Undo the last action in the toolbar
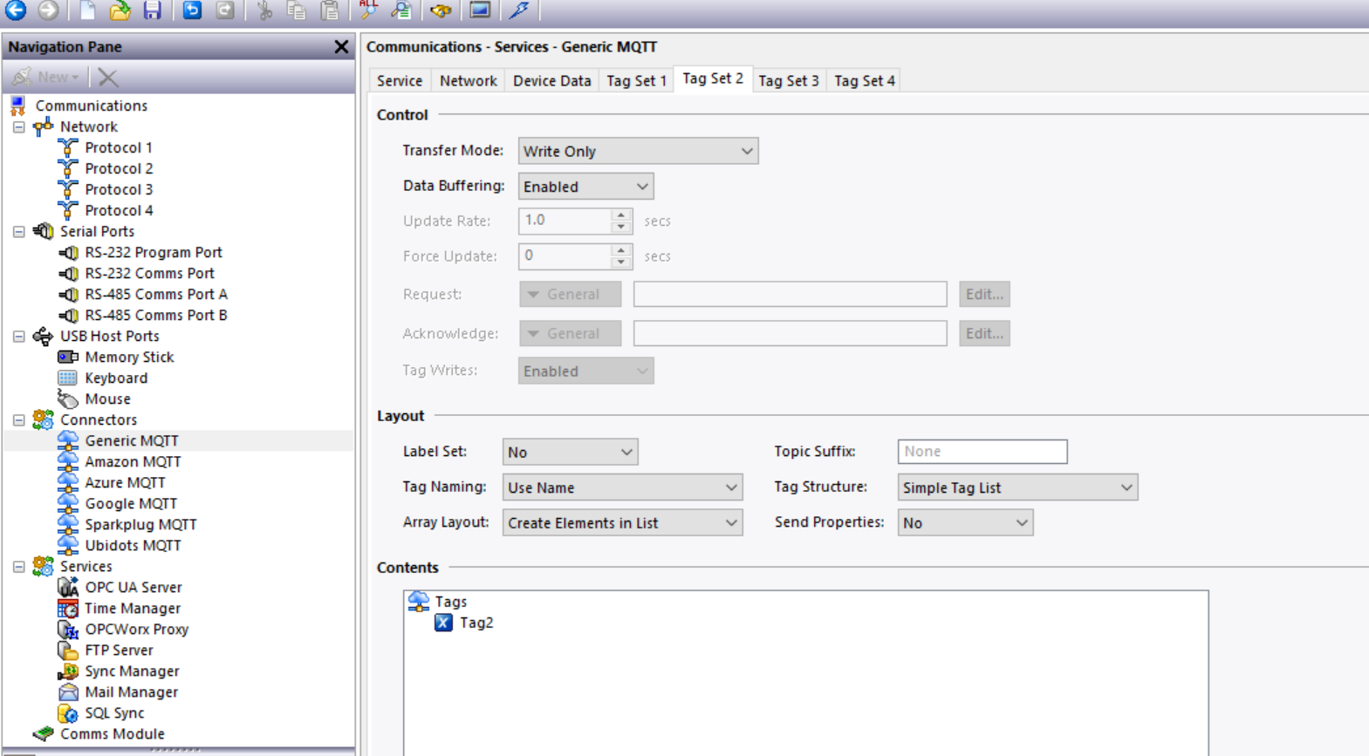This screenshot has width=1369, height=756. pyautogui.click(x=192, y=10)
